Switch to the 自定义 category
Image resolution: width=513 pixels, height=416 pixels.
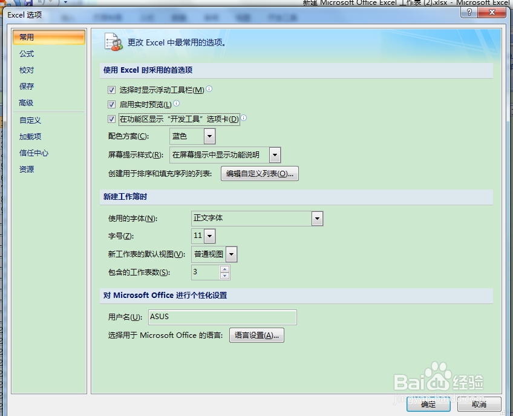49,121
